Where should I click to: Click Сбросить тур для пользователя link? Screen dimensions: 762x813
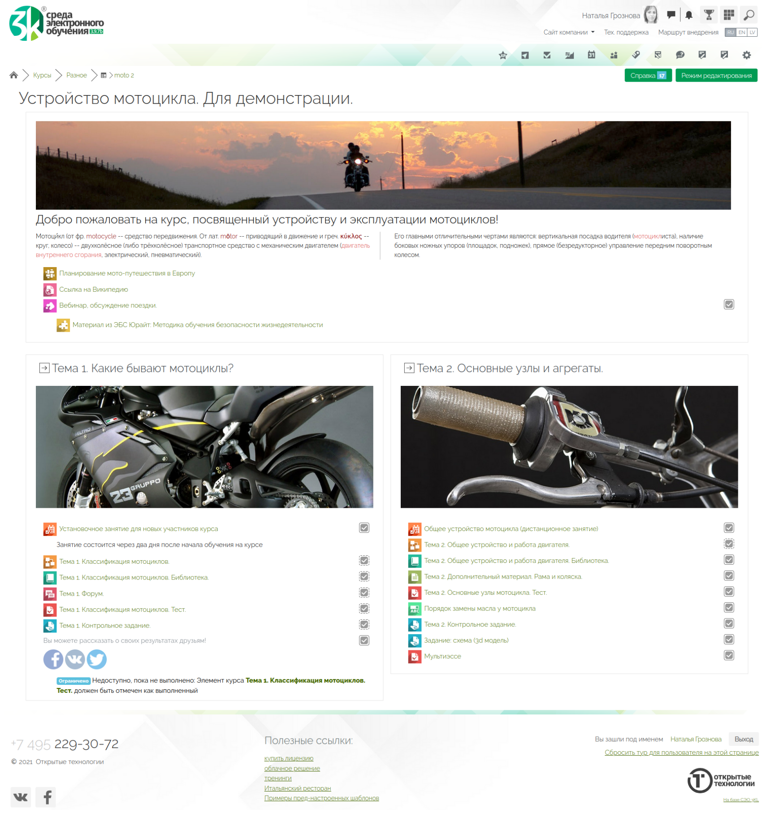point(681,752)
